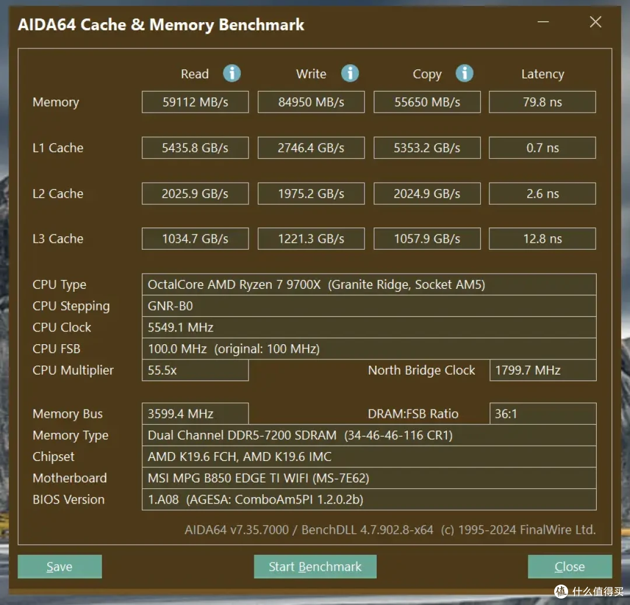Select the Memory latency 79.8 ns
630x605 pixels.
pos(542,102)
